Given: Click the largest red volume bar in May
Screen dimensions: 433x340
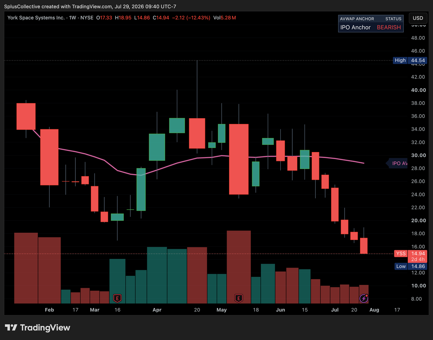Looking at the screenshot, I should [x=239, y=267].
